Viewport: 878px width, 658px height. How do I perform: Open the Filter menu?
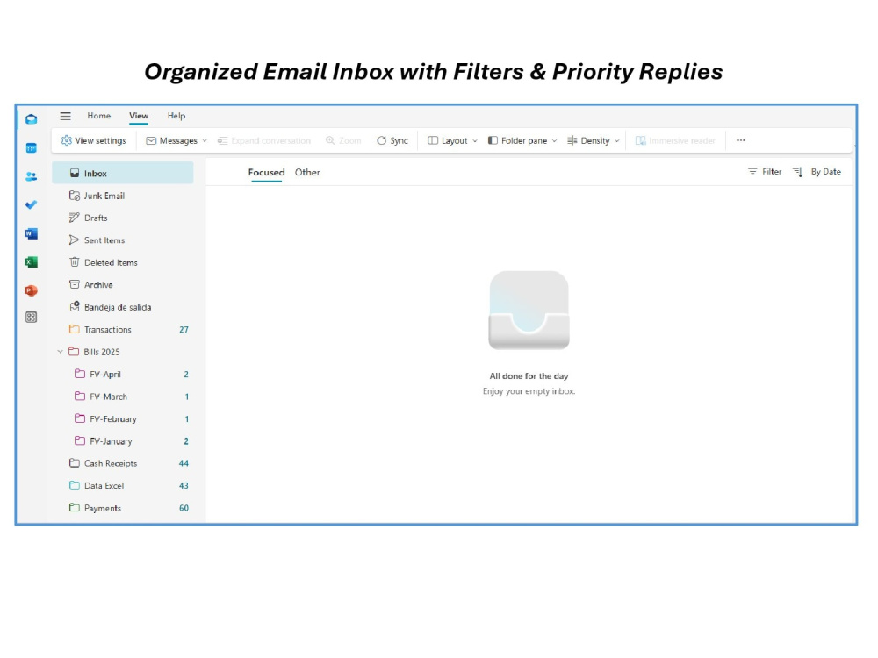[x=765, y=172]
